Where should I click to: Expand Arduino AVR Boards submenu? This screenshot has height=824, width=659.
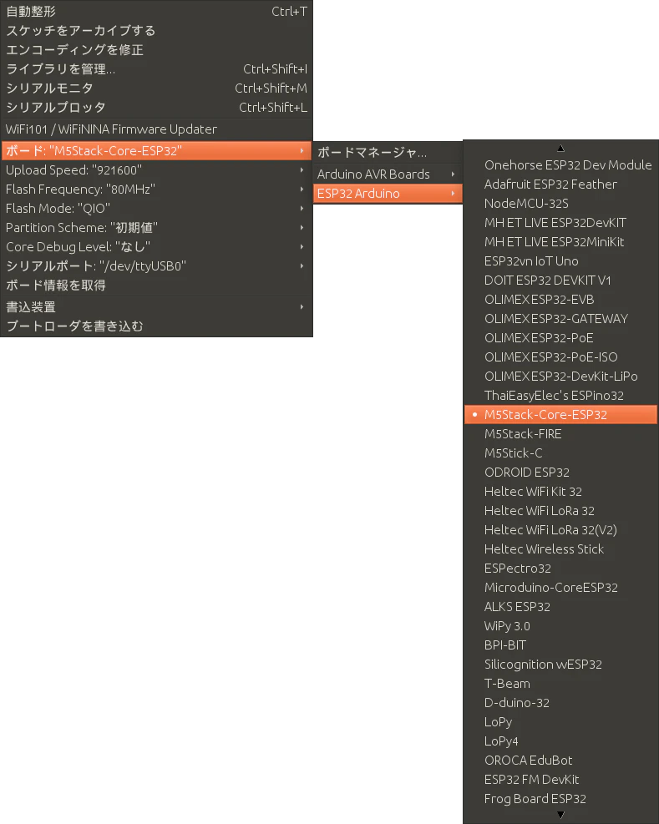tap(388, 174)
